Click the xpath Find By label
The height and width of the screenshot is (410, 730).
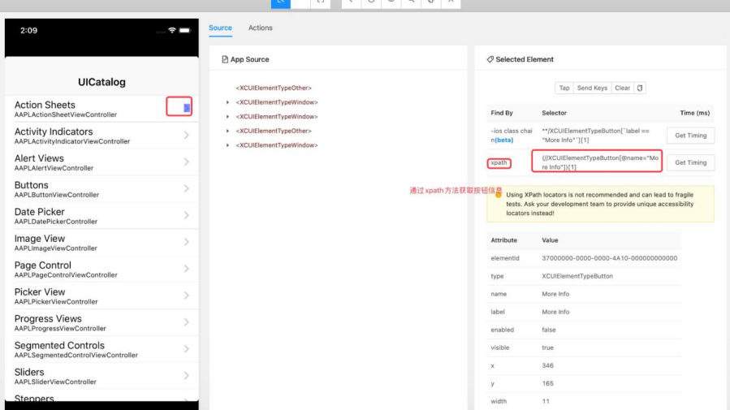click(499, 163)
